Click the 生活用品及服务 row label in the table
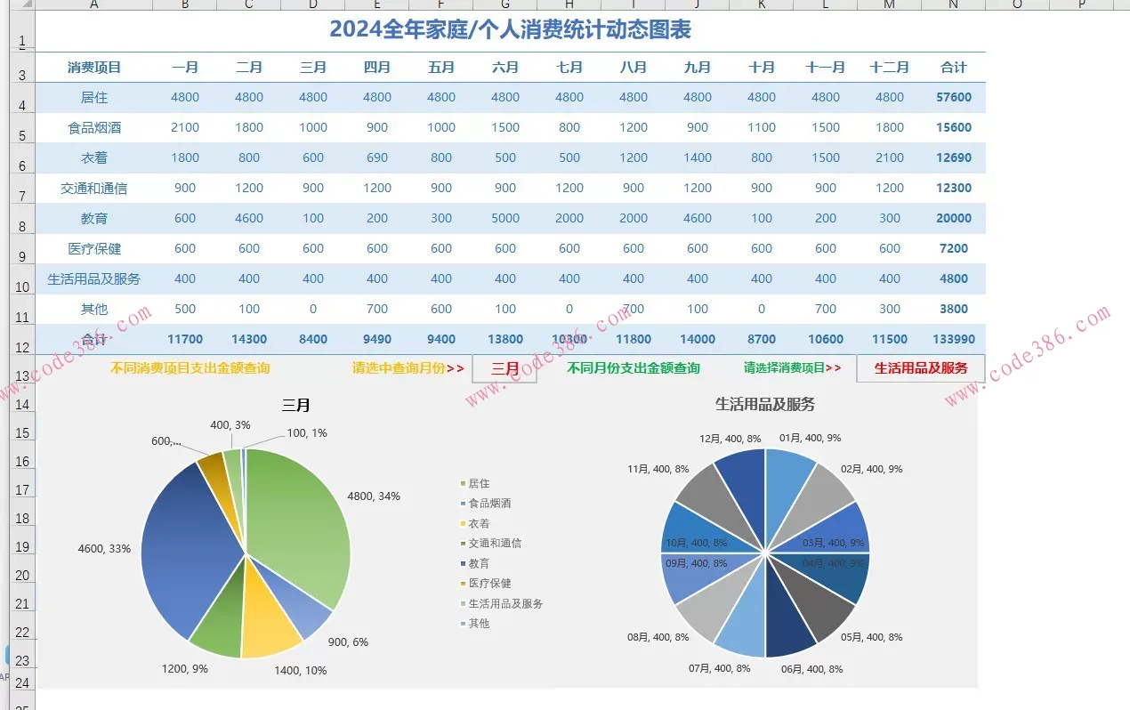 click(x=94, y=279)
